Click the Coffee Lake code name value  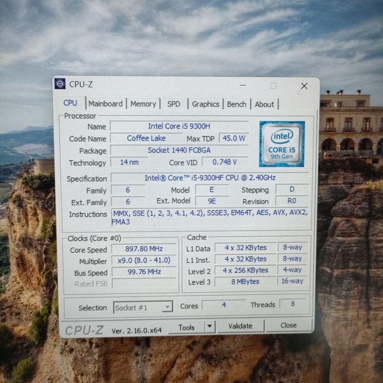coord(146,138)
